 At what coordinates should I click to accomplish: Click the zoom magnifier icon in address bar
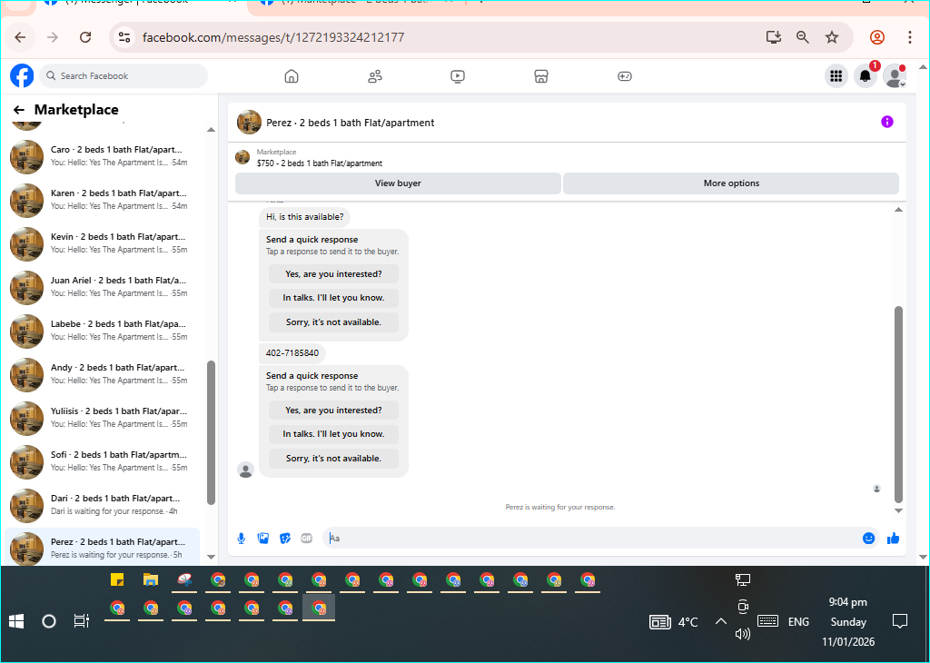[803, 37]
